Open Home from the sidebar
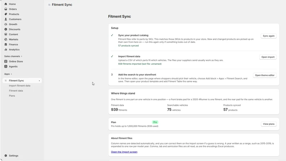Screen dimensions: 286x161 [x=12, y=4]
